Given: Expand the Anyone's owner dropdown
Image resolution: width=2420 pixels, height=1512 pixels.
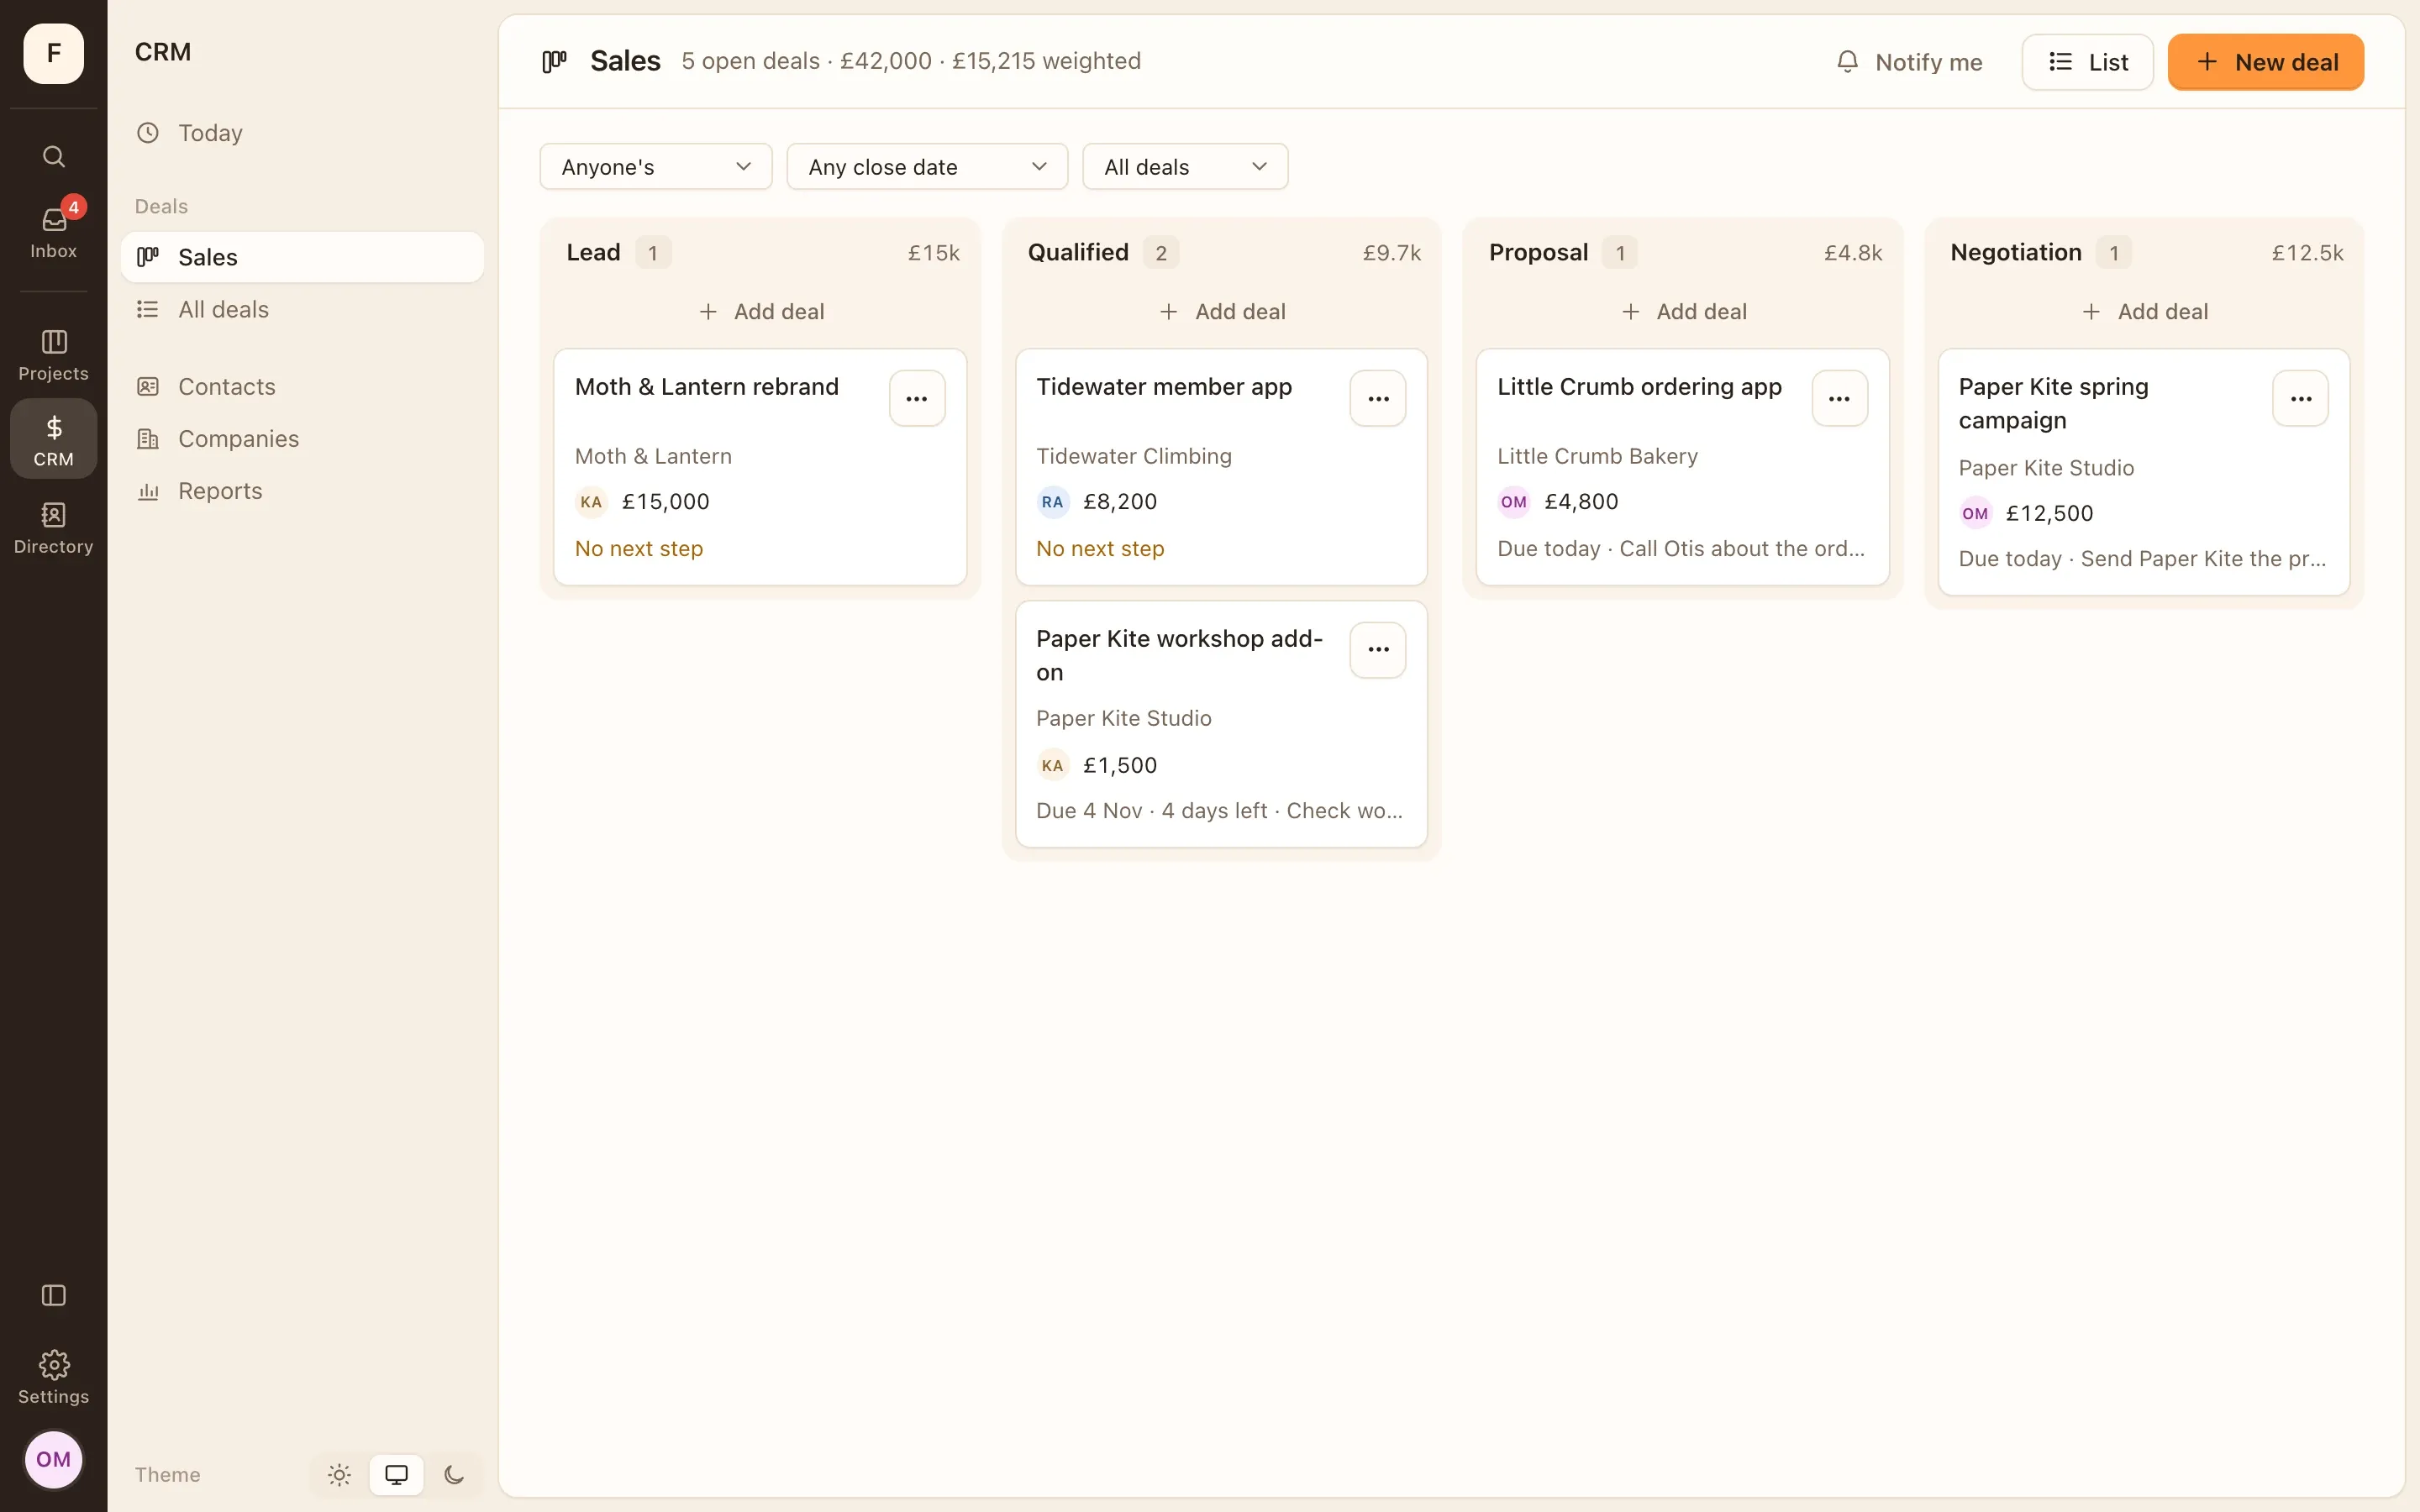Looking at the screenshot, I should tap(656, 166).
